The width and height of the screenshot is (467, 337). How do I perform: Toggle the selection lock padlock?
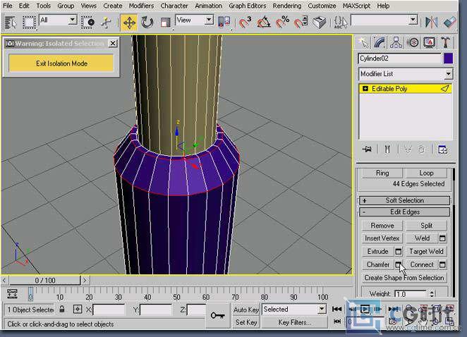pyautogui.click(x=62, y=310)
